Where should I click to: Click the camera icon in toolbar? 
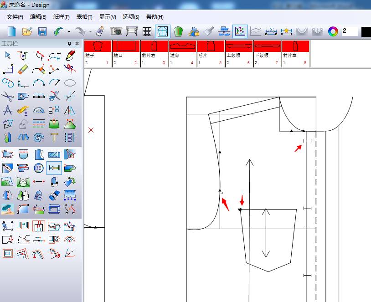[116, 31]
